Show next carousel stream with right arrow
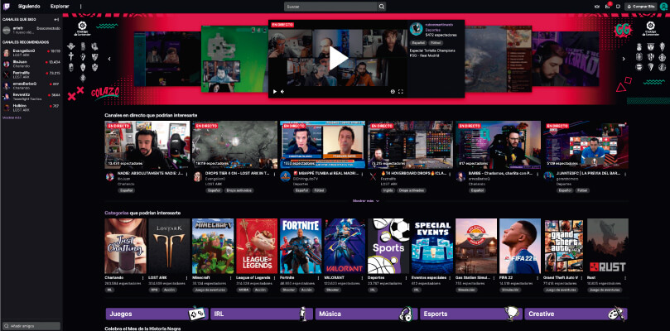670x331 pixels. coord(624,59)
